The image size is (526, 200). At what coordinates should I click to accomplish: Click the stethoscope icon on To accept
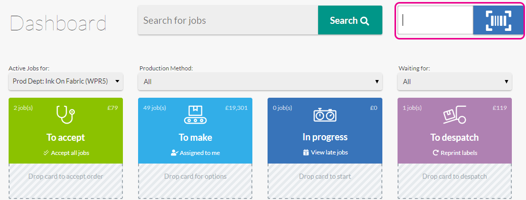click(x=65, y=115)
